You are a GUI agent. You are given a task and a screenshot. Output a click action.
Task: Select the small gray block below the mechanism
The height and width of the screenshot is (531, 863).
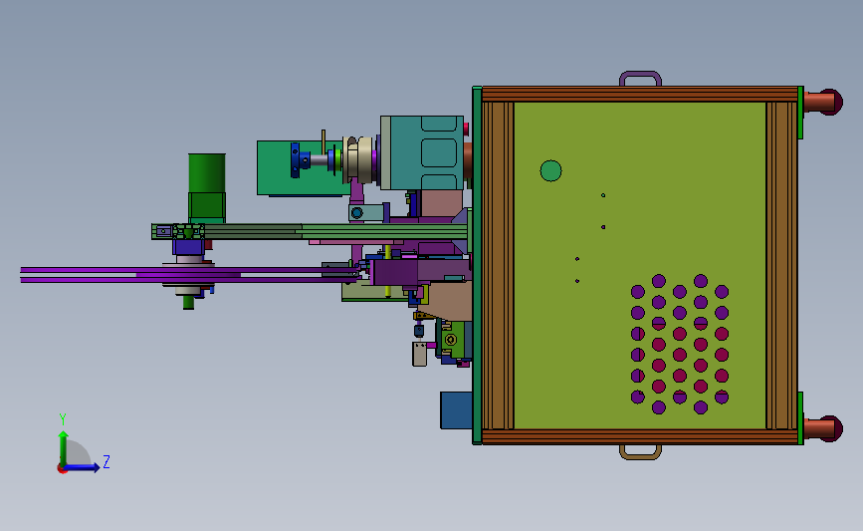click(419, 355)
